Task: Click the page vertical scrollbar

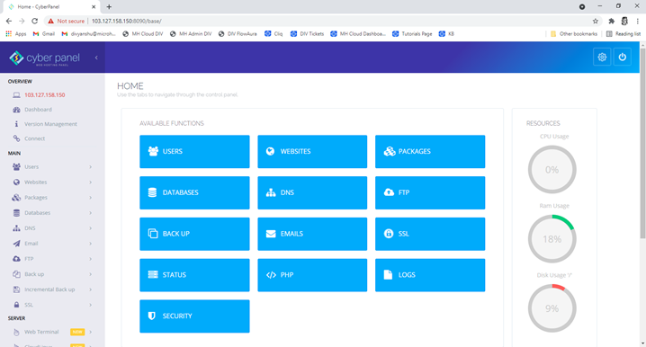Action: [642, 143]
